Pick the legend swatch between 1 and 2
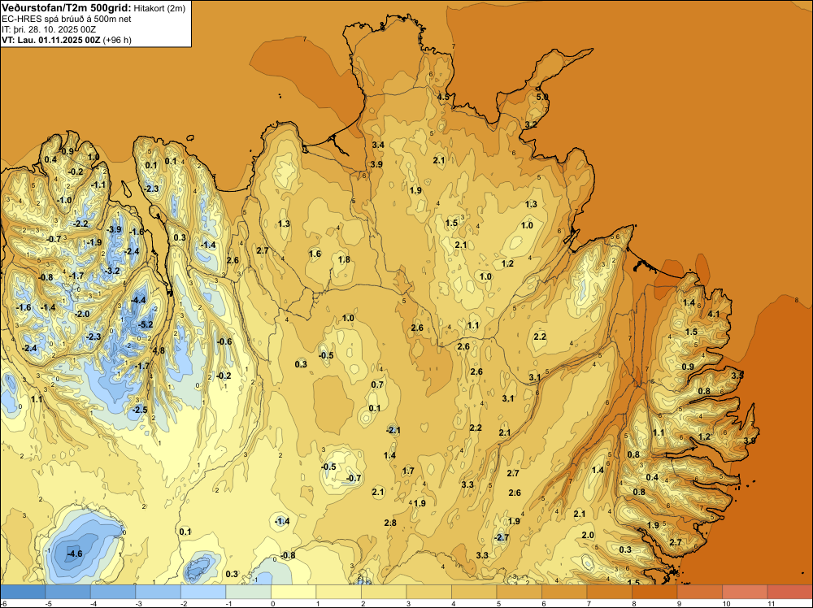The width and height of the screenshot is (813, 608). [338, 592]
